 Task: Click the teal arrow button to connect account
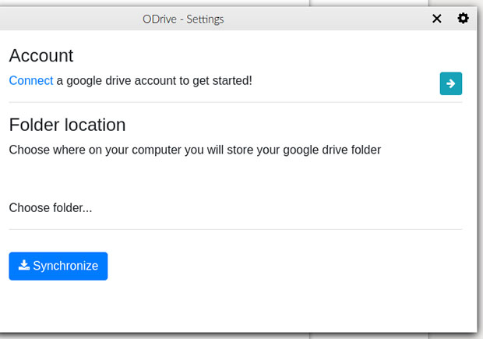pos(450,83)
